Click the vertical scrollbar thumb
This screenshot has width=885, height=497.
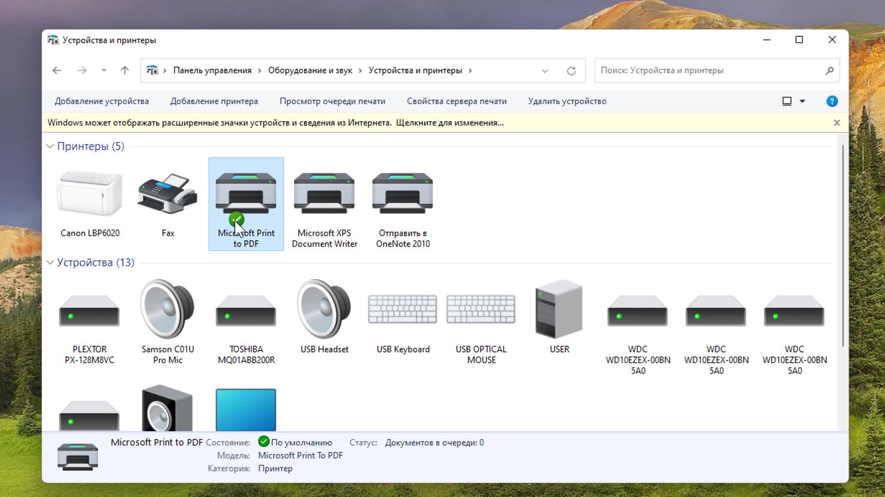click(843, 246)
